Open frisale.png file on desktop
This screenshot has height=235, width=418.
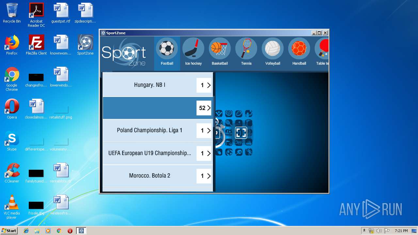(x=36, y=208)
